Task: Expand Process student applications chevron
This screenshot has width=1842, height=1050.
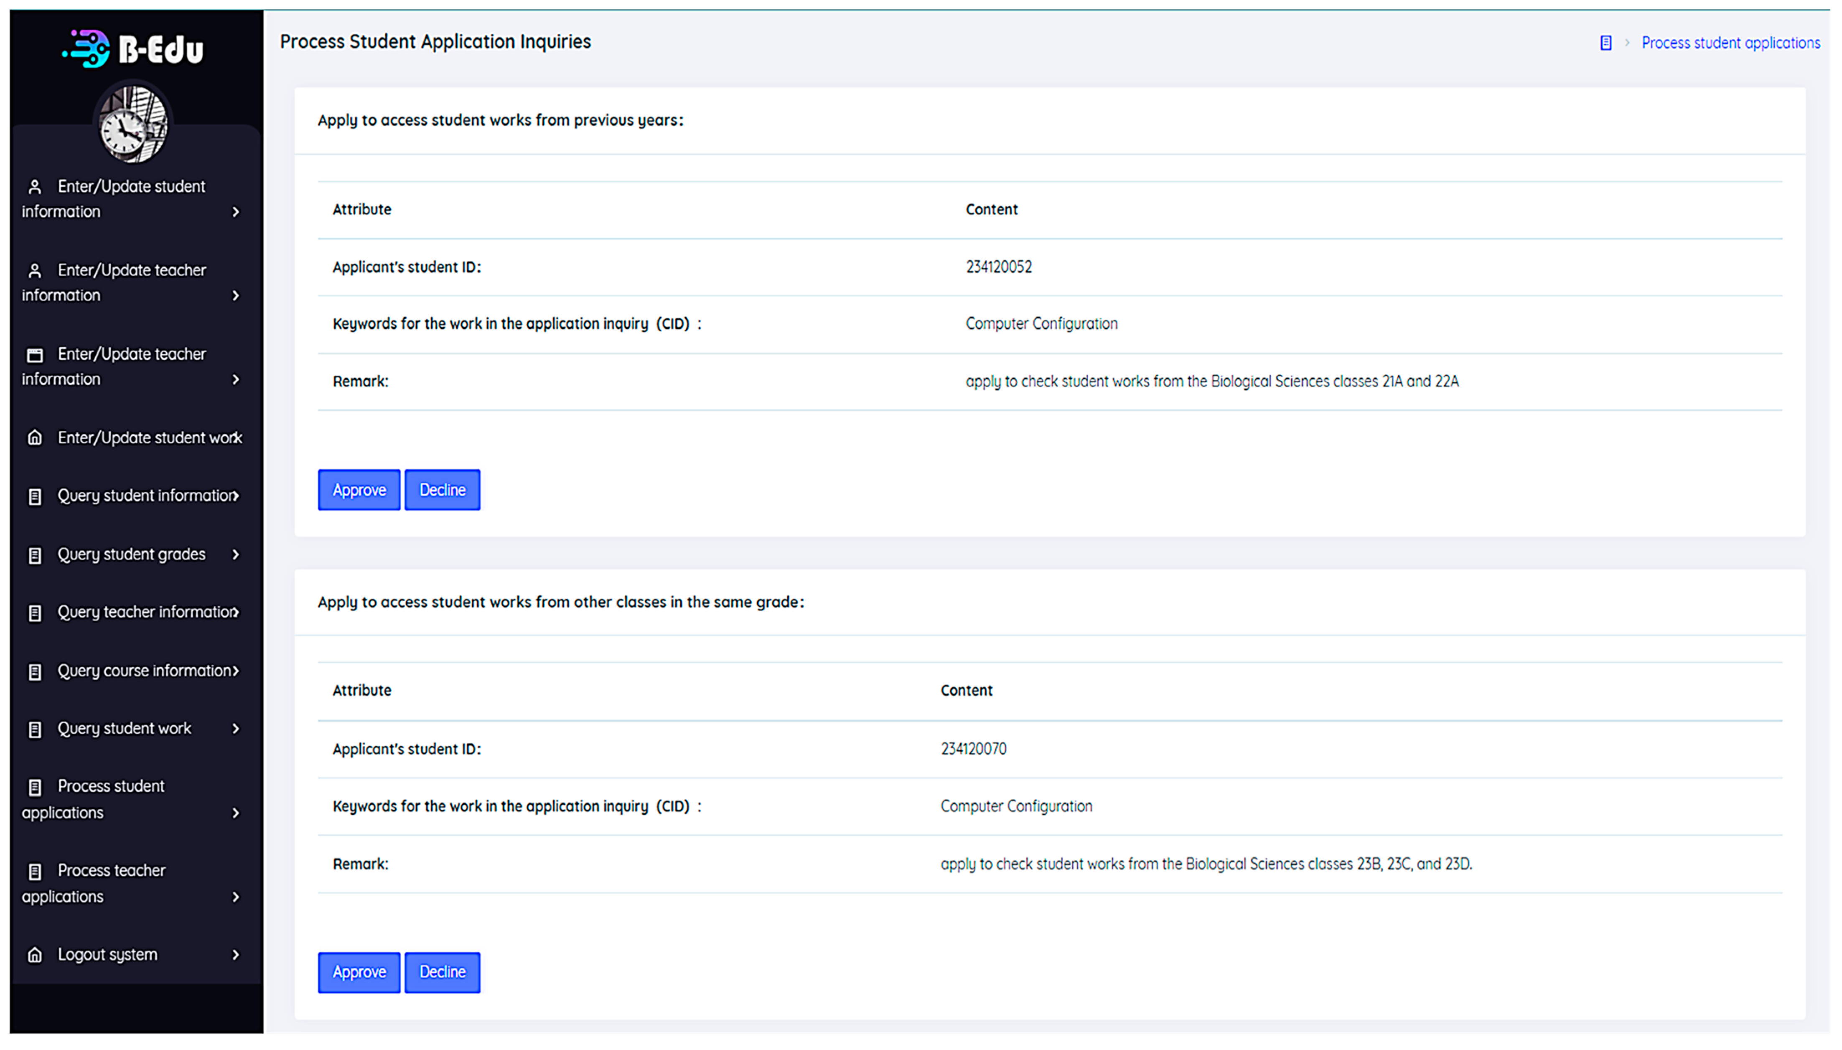Action: pos(236,813)
